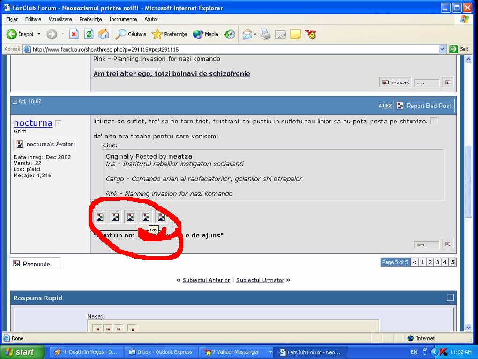Viewport: 478px width, 359px height.
Task: Click the fifth broken smiley image in post
Action: pos(161,217)
